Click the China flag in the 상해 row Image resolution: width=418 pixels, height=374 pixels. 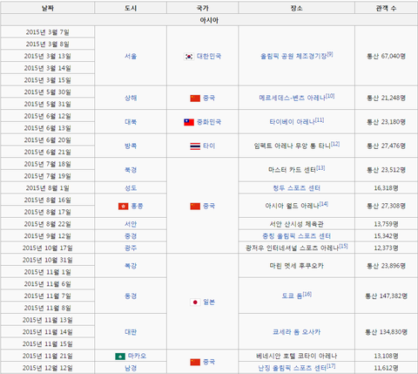click(x=195, y=99)
